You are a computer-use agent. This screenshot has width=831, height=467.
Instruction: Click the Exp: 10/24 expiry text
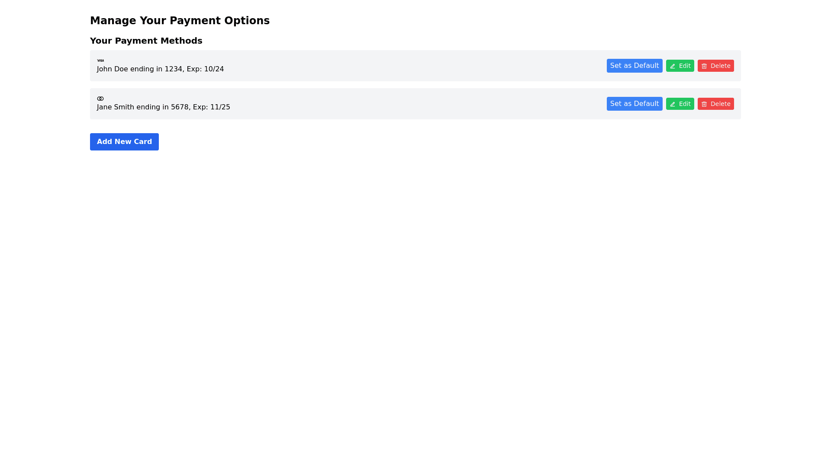pyautogui.click(x=205, y=69)
